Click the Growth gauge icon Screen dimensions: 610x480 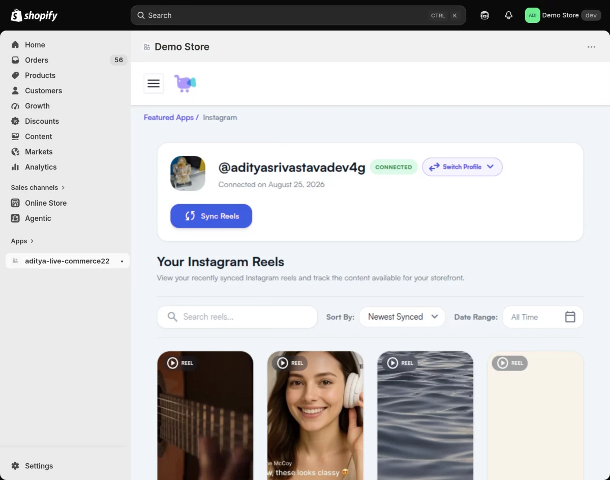[x=15, y=106]
